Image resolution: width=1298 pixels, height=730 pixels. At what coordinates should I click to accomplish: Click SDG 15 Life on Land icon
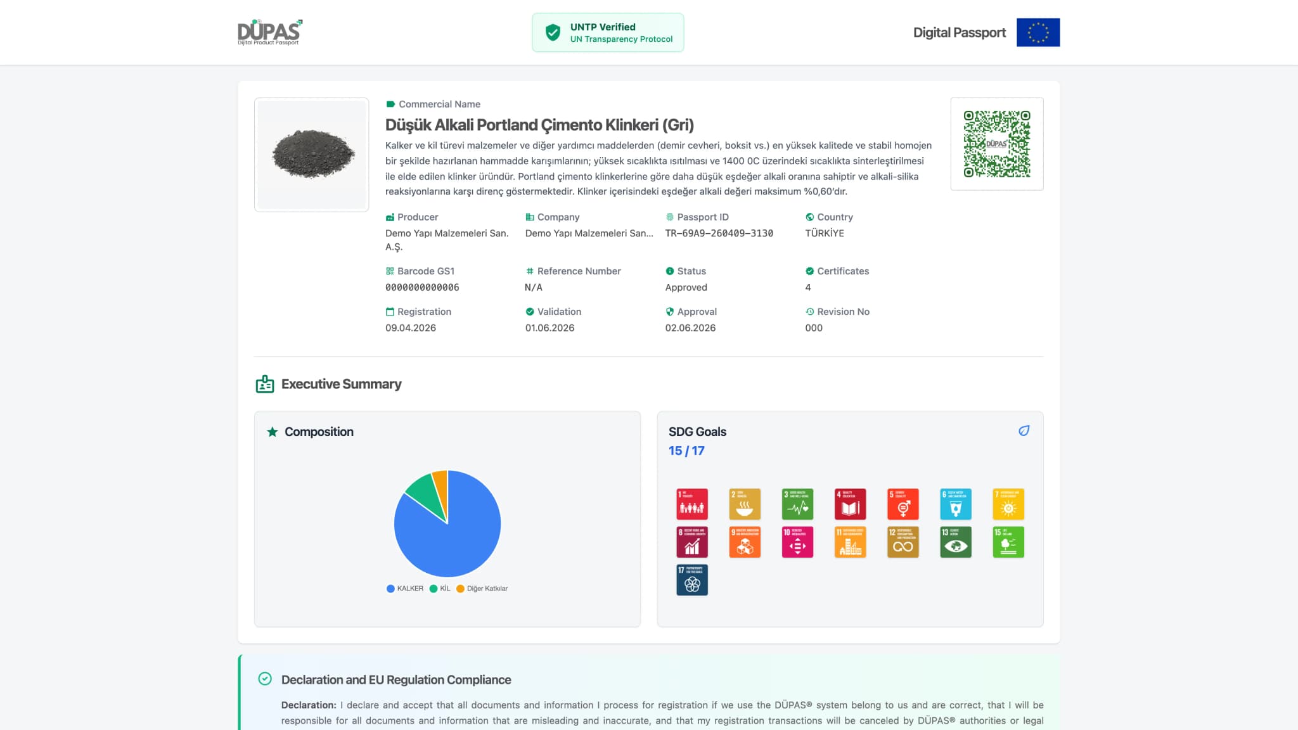click(x=1008, y=542)
